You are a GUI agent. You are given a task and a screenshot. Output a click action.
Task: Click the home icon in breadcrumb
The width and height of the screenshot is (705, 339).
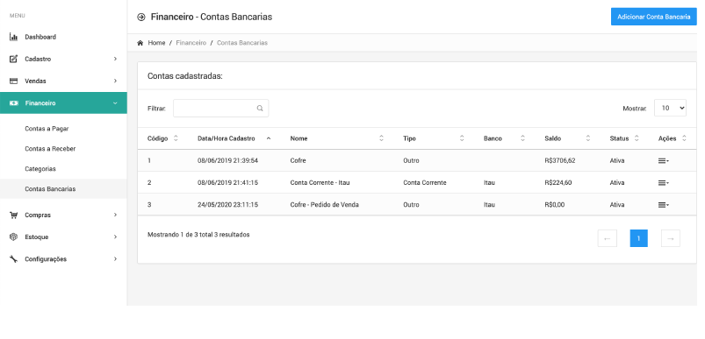pos(140,43)
